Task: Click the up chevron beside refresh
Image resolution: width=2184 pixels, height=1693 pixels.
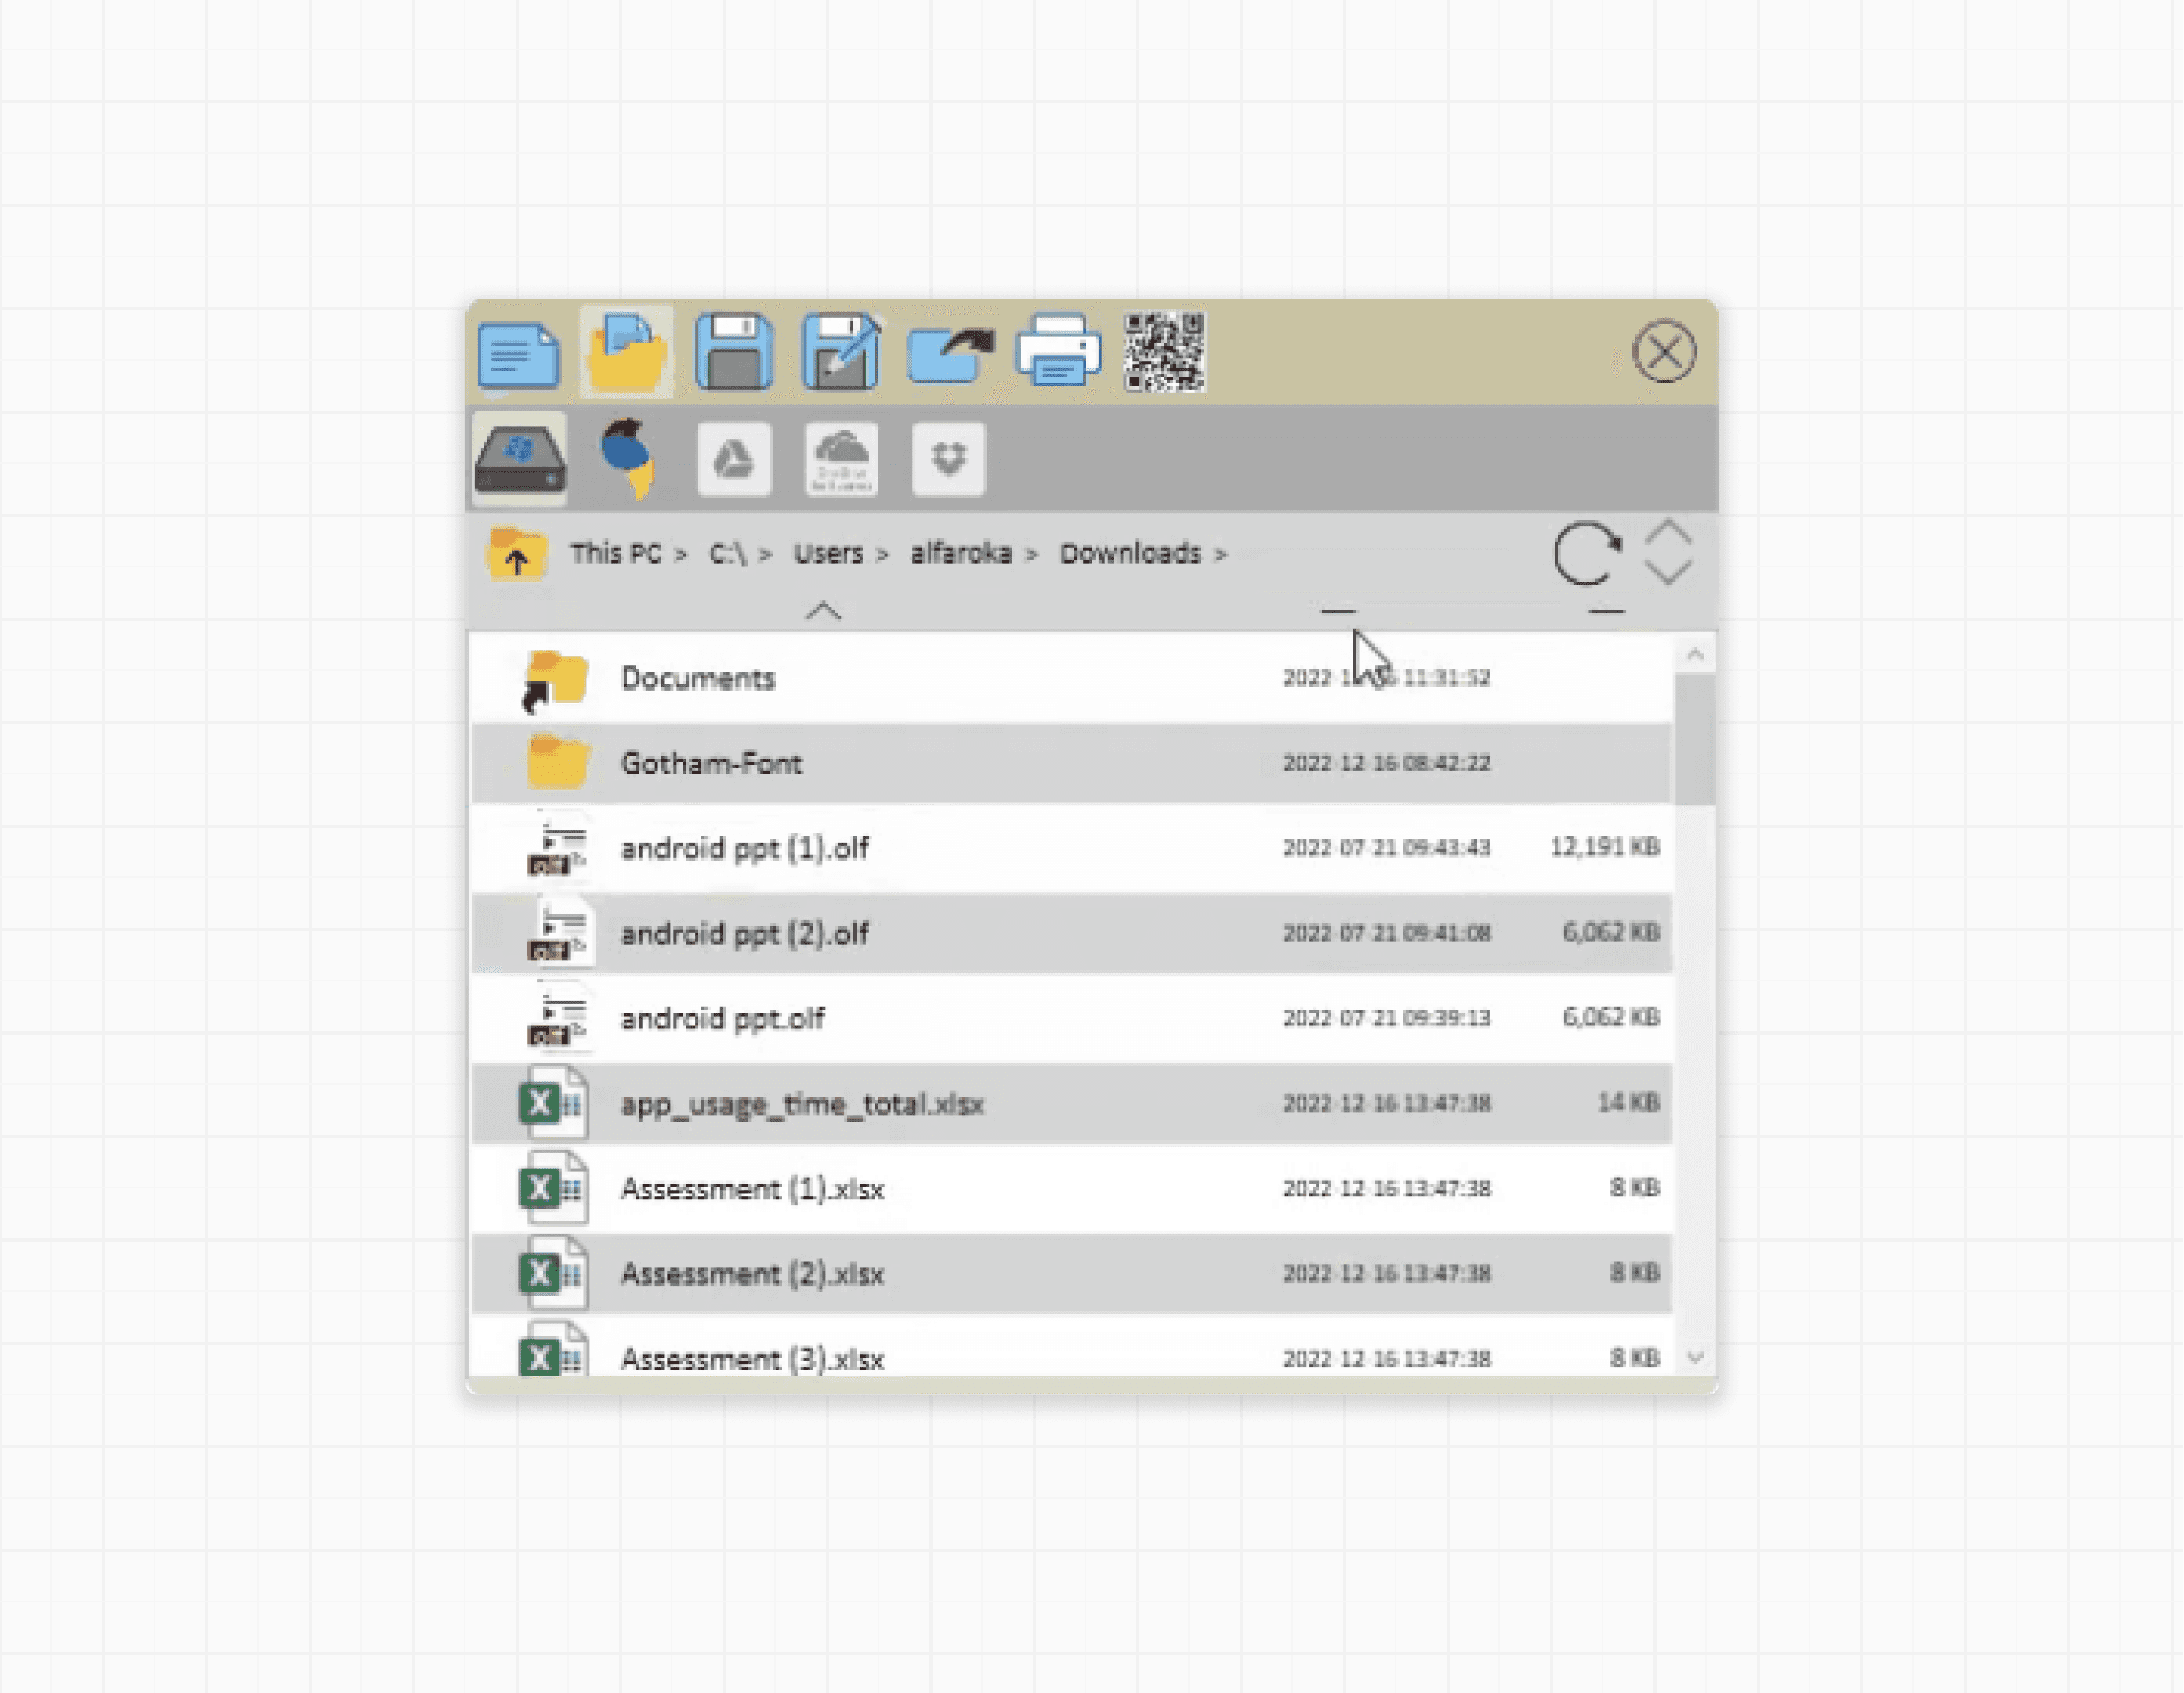Action: [1668, 531]
